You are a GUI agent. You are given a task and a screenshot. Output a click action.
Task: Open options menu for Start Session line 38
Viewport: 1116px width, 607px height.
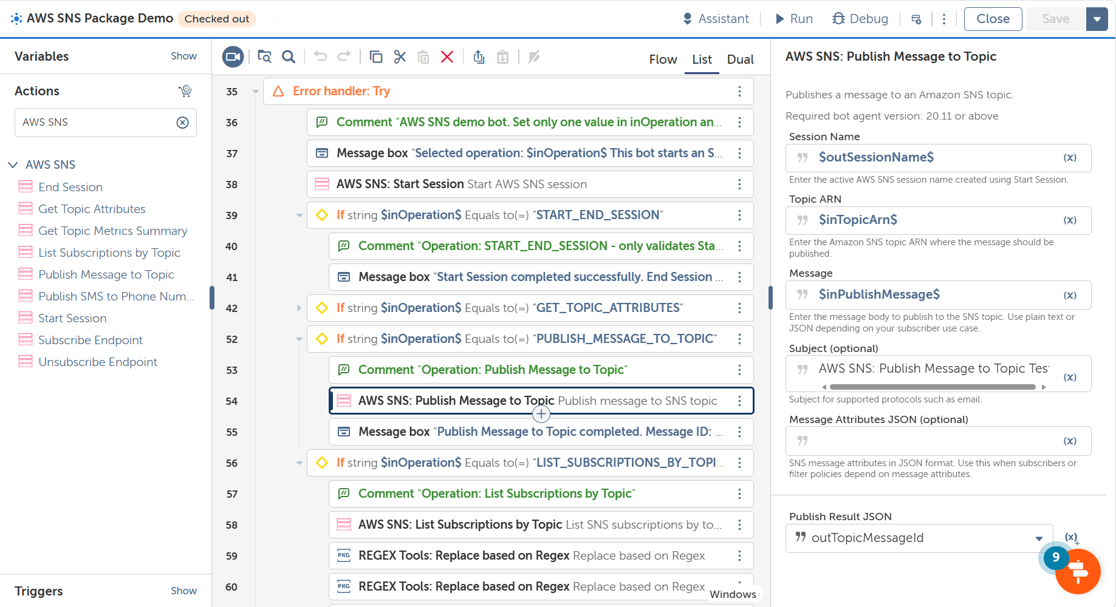pyautogui.click(x=739, y=184)
